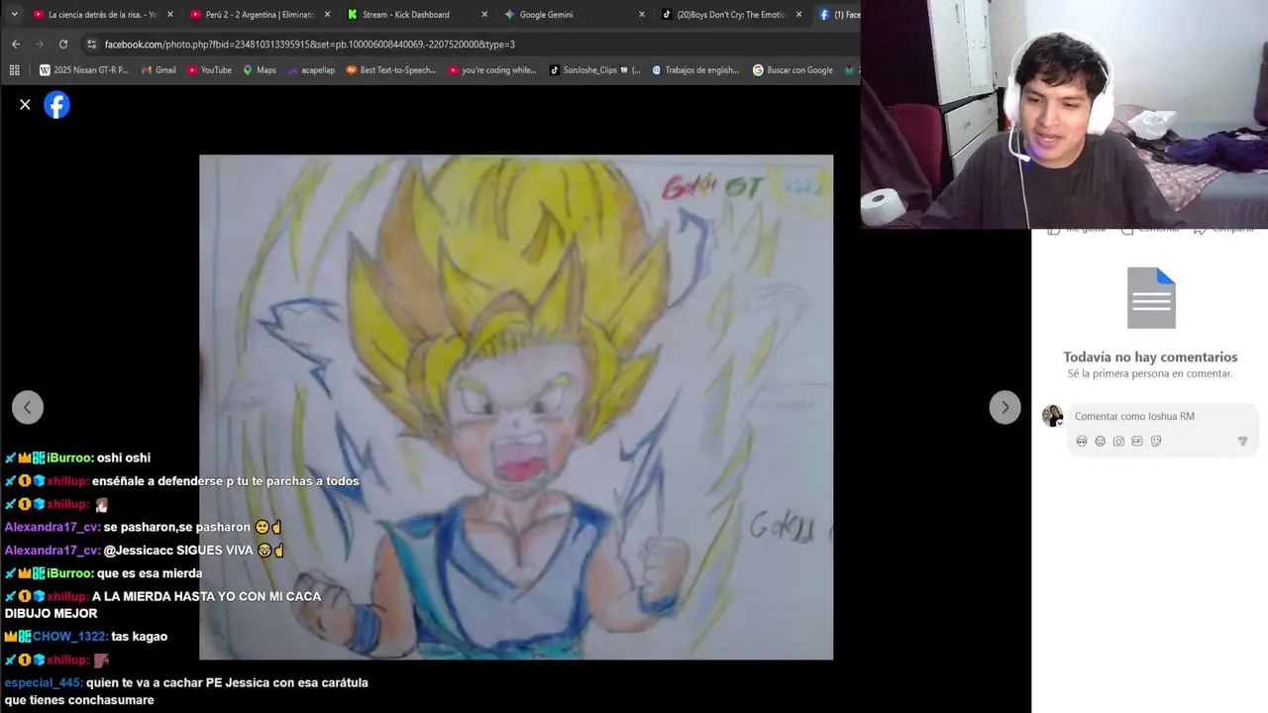Click the Facebook logo icon

(x=57, y=104)
